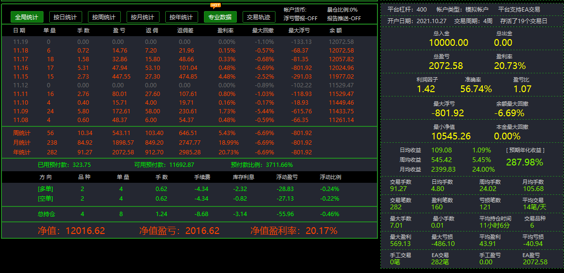This screenshot has height=273, width=564.
Task: Click the 盈亏 column header
Action: pos(119,31)
